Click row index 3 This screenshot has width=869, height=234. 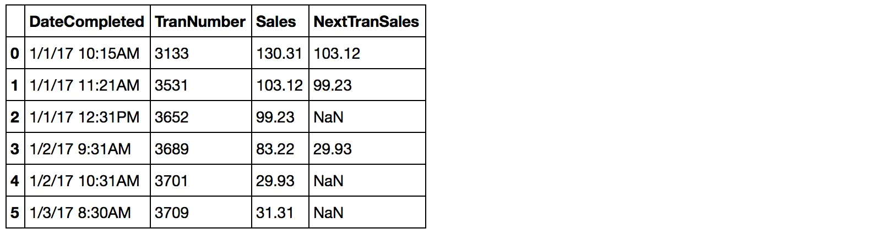click(x=14, y=149)
